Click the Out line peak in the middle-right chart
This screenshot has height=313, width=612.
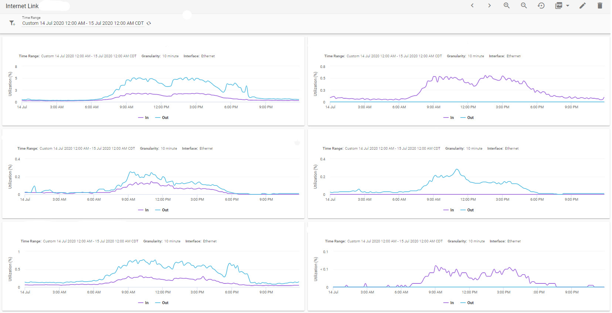[x=458, y=169]
